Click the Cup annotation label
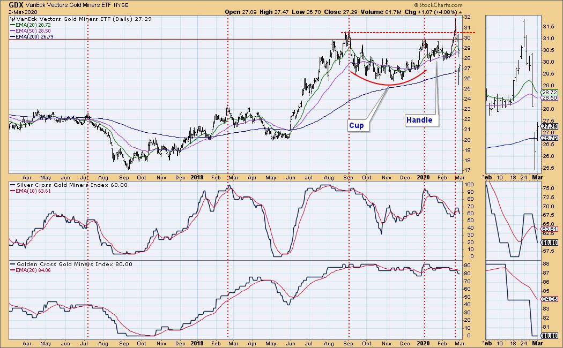This screenshot has width=563, height=348. tap(357, 125)
